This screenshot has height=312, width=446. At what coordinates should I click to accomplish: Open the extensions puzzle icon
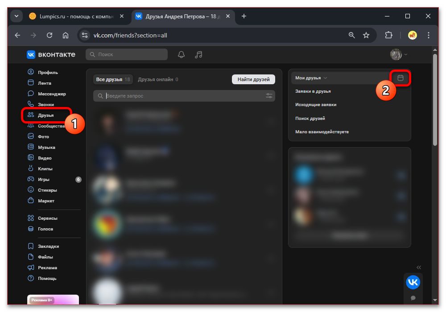(388, 35)
